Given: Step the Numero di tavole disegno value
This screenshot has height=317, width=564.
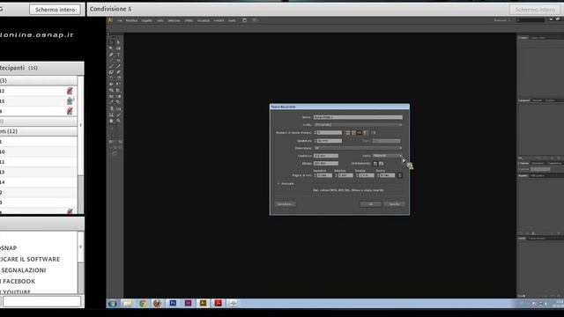Looking at the screenshot, I should (315, 133).
